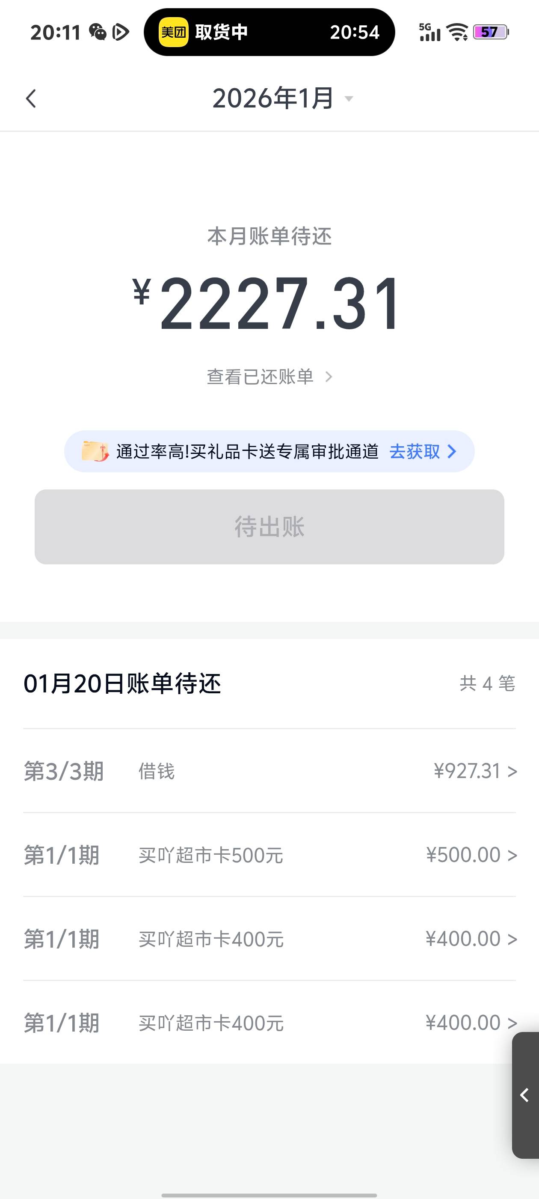539x1199 pixels.
Task: Tap the 01月20日账单待还 header
Action: (x=122, y=684)
